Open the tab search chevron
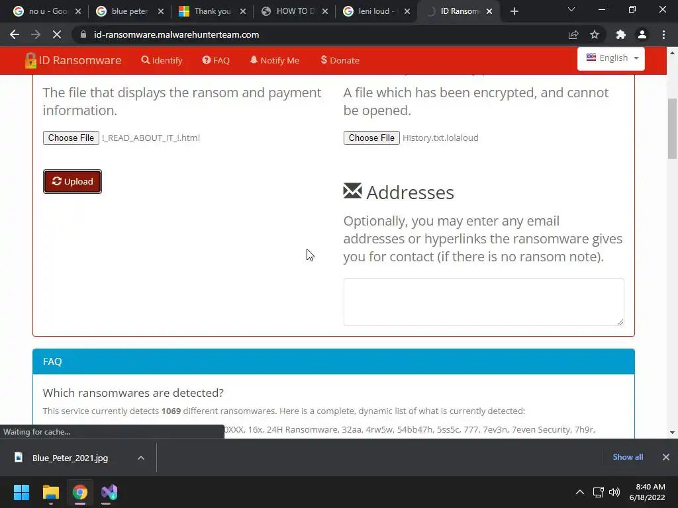This screenshot has height=508, width=678. pyautogui.click(x=571, y=9)
